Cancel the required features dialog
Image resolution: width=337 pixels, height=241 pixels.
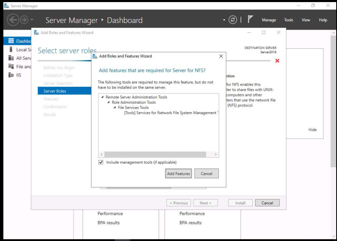(x=206, y=174)
